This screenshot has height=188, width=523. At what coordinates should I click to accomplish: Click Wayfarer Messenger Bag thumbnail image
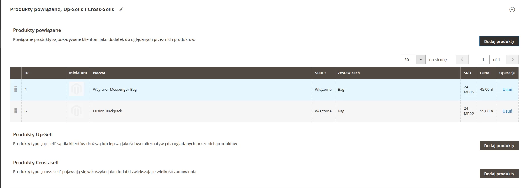point(76,89)
